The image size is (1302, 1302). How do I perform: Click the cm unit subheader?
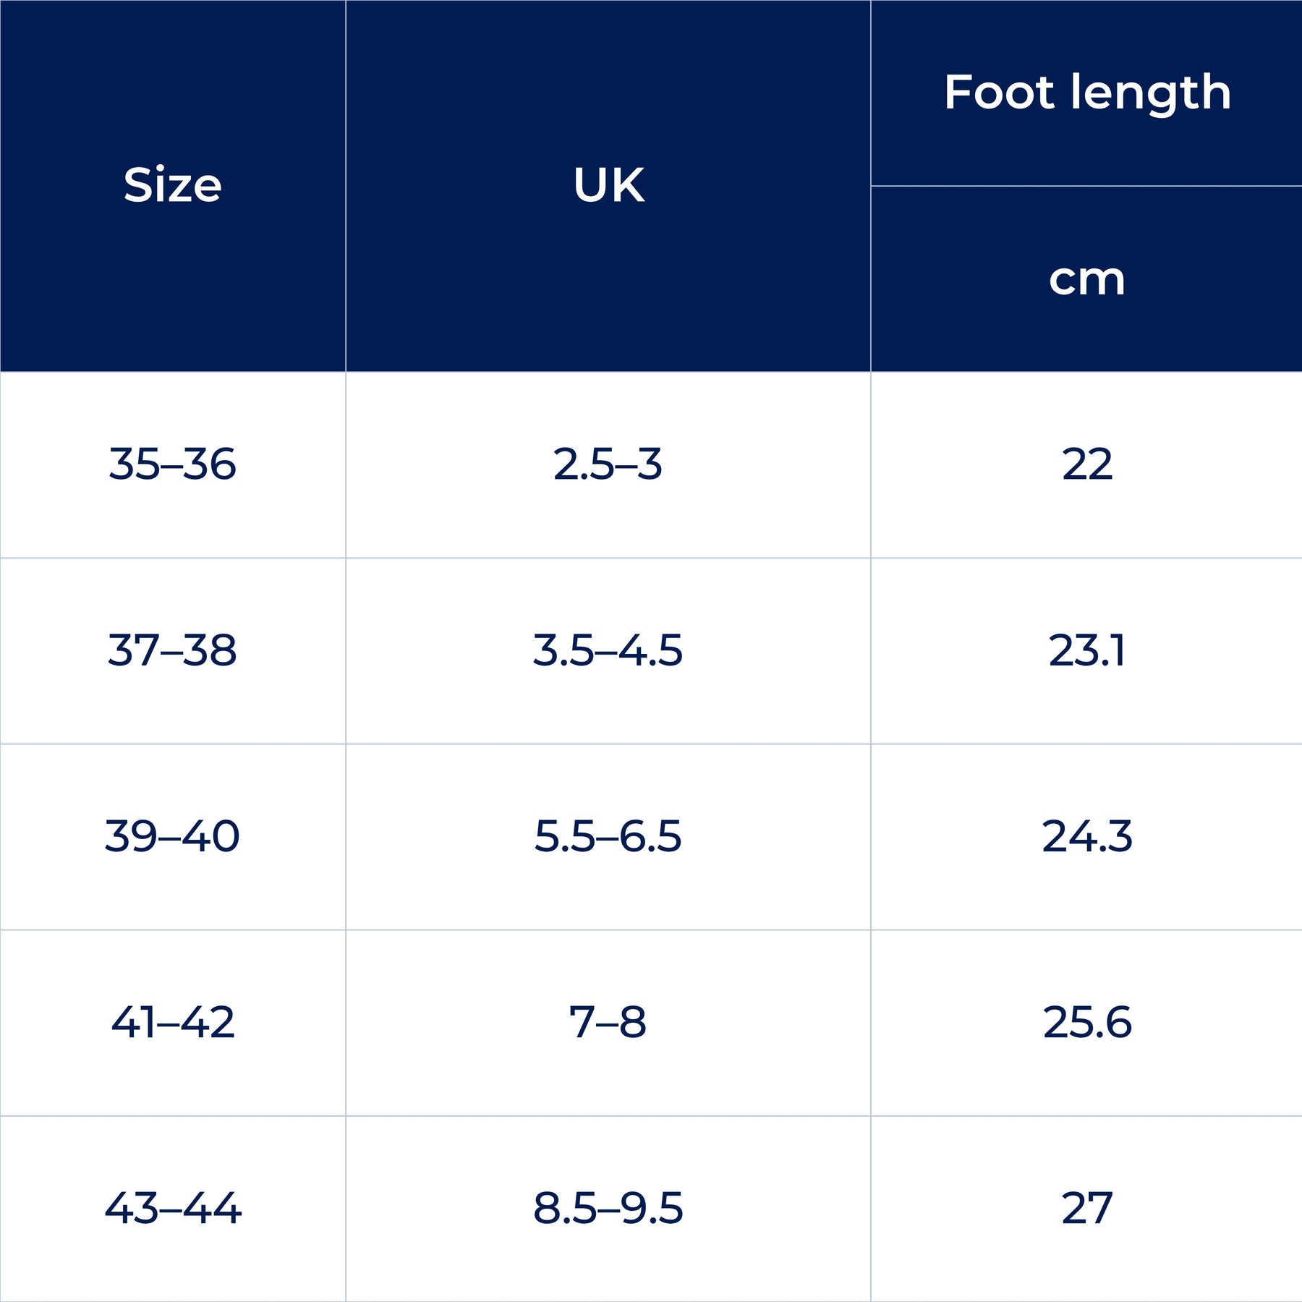[x=1086, y=279]
